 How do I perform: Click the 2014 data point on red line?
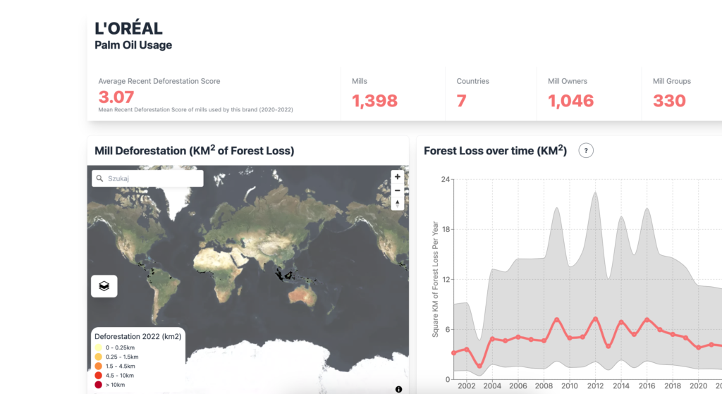[x=621, y=322]
